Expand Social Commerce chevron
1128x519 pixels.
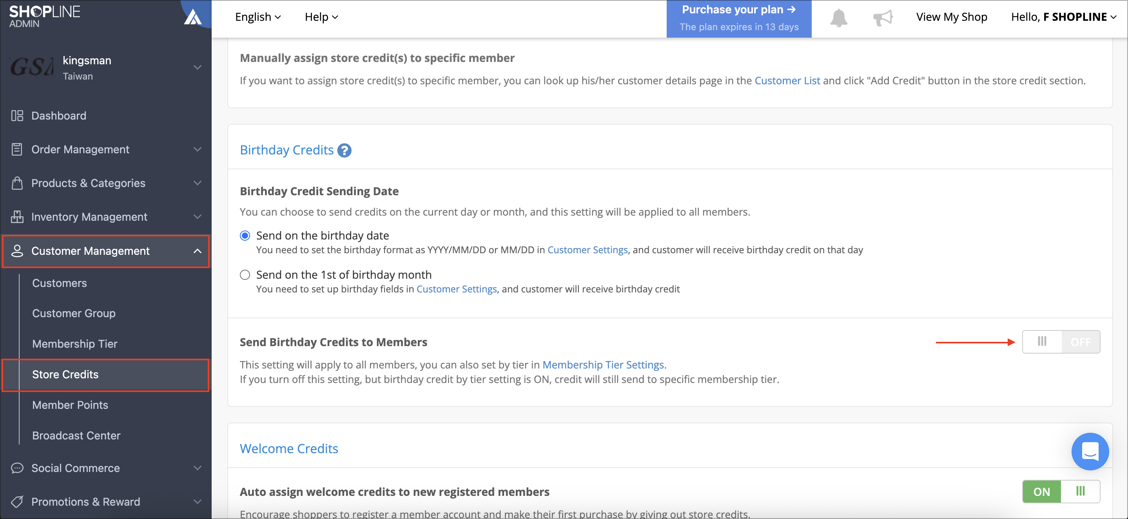(x=198, y=468)
